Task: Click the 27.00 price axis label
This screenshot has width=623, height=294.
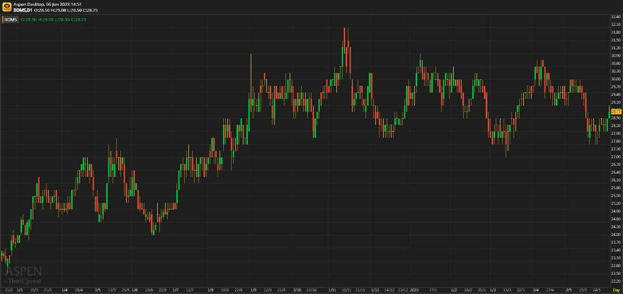Action: point(616,157)
